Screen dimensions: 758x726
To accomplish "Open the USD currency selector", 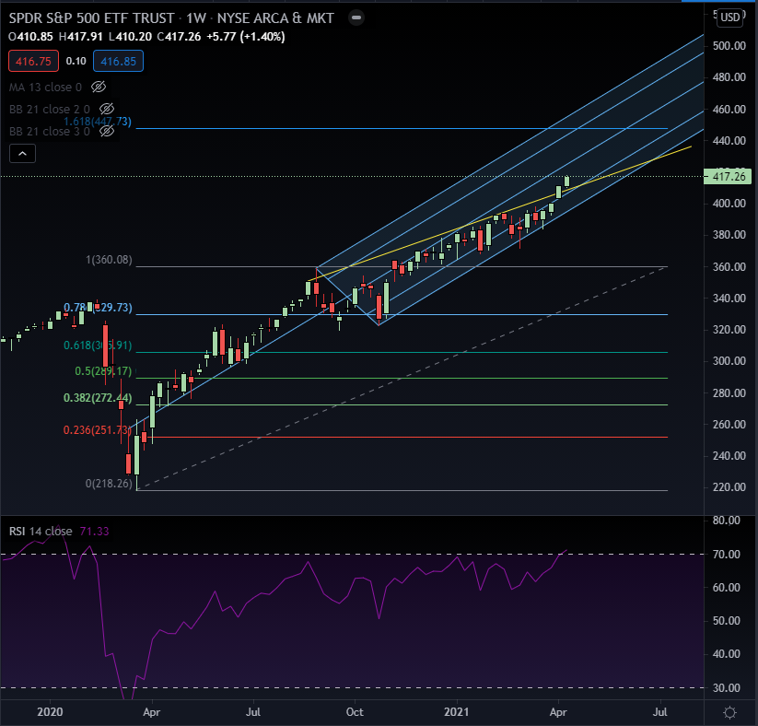I will [730, 18].
